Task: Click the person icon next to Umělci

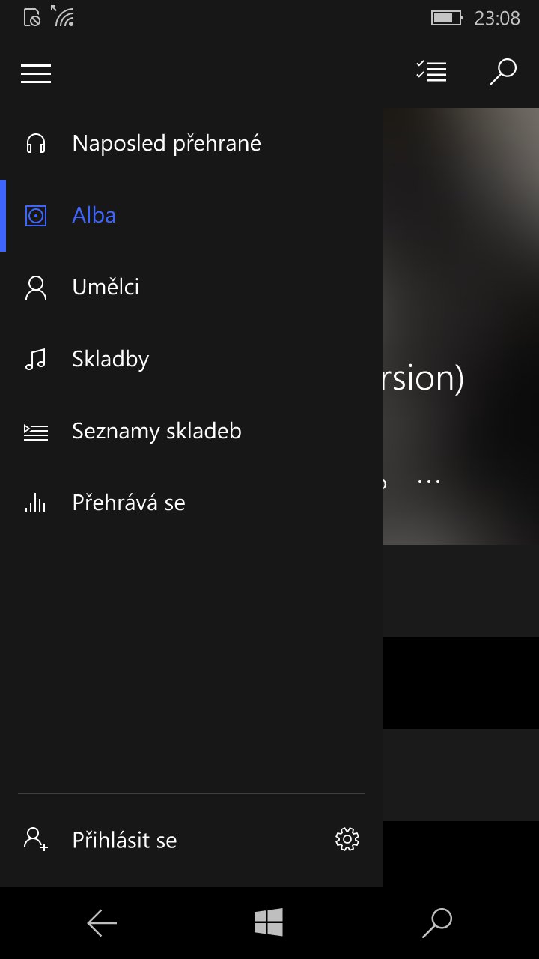Action: tap(36, 288)
